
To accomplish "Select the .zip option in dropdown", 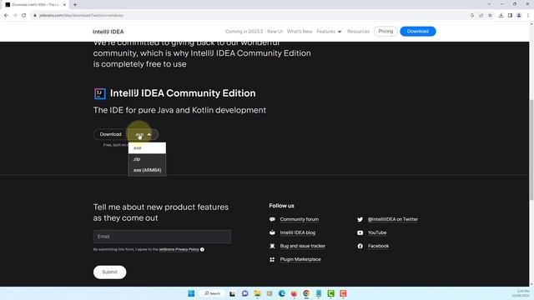I will 147,159.
